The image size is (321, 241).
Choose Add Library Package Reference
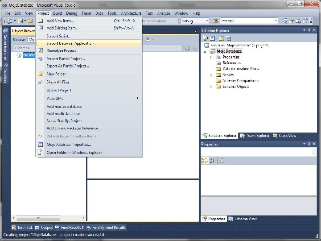89,128
